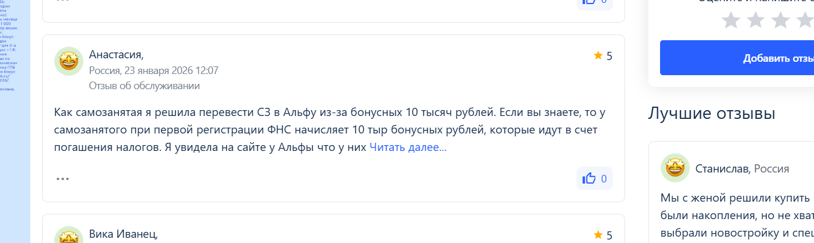
Task: Select the second grey rating star
Action: point(756,20)
